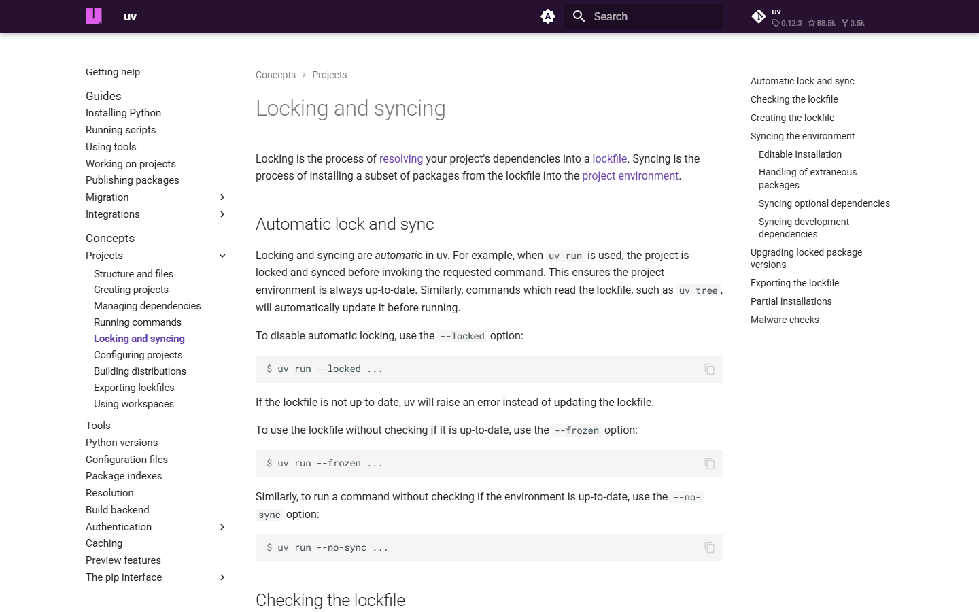979x612 pixels.
Task: Click the search magnifier icon
Action: (x=579, y=16)
